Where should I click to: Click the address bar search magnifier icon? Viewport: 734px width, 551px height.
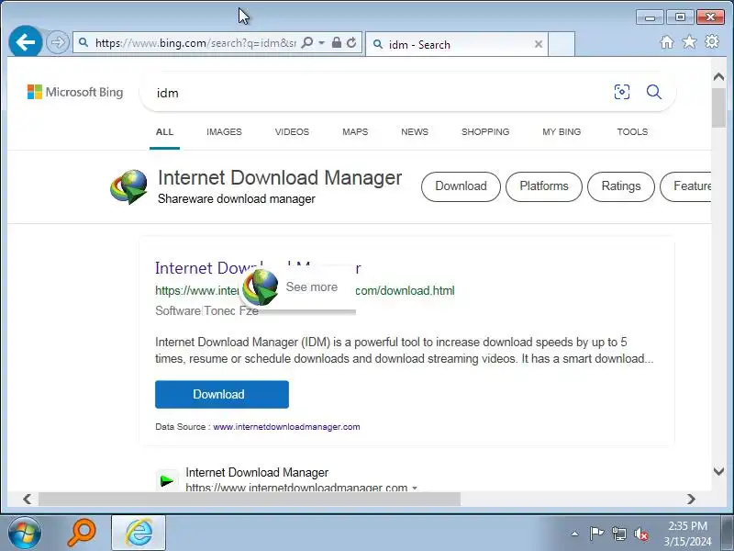(307, 43)
